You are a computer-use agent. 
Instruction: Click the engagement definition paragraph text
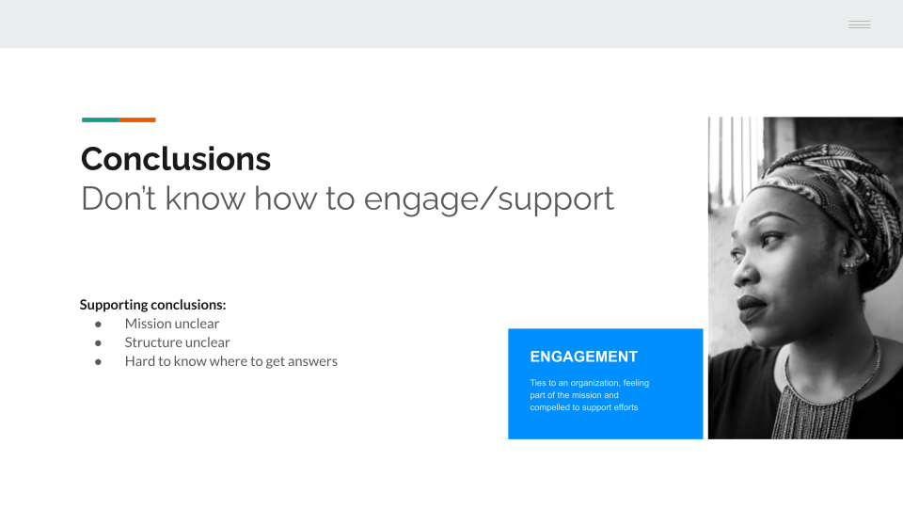[x=589, y=395]
